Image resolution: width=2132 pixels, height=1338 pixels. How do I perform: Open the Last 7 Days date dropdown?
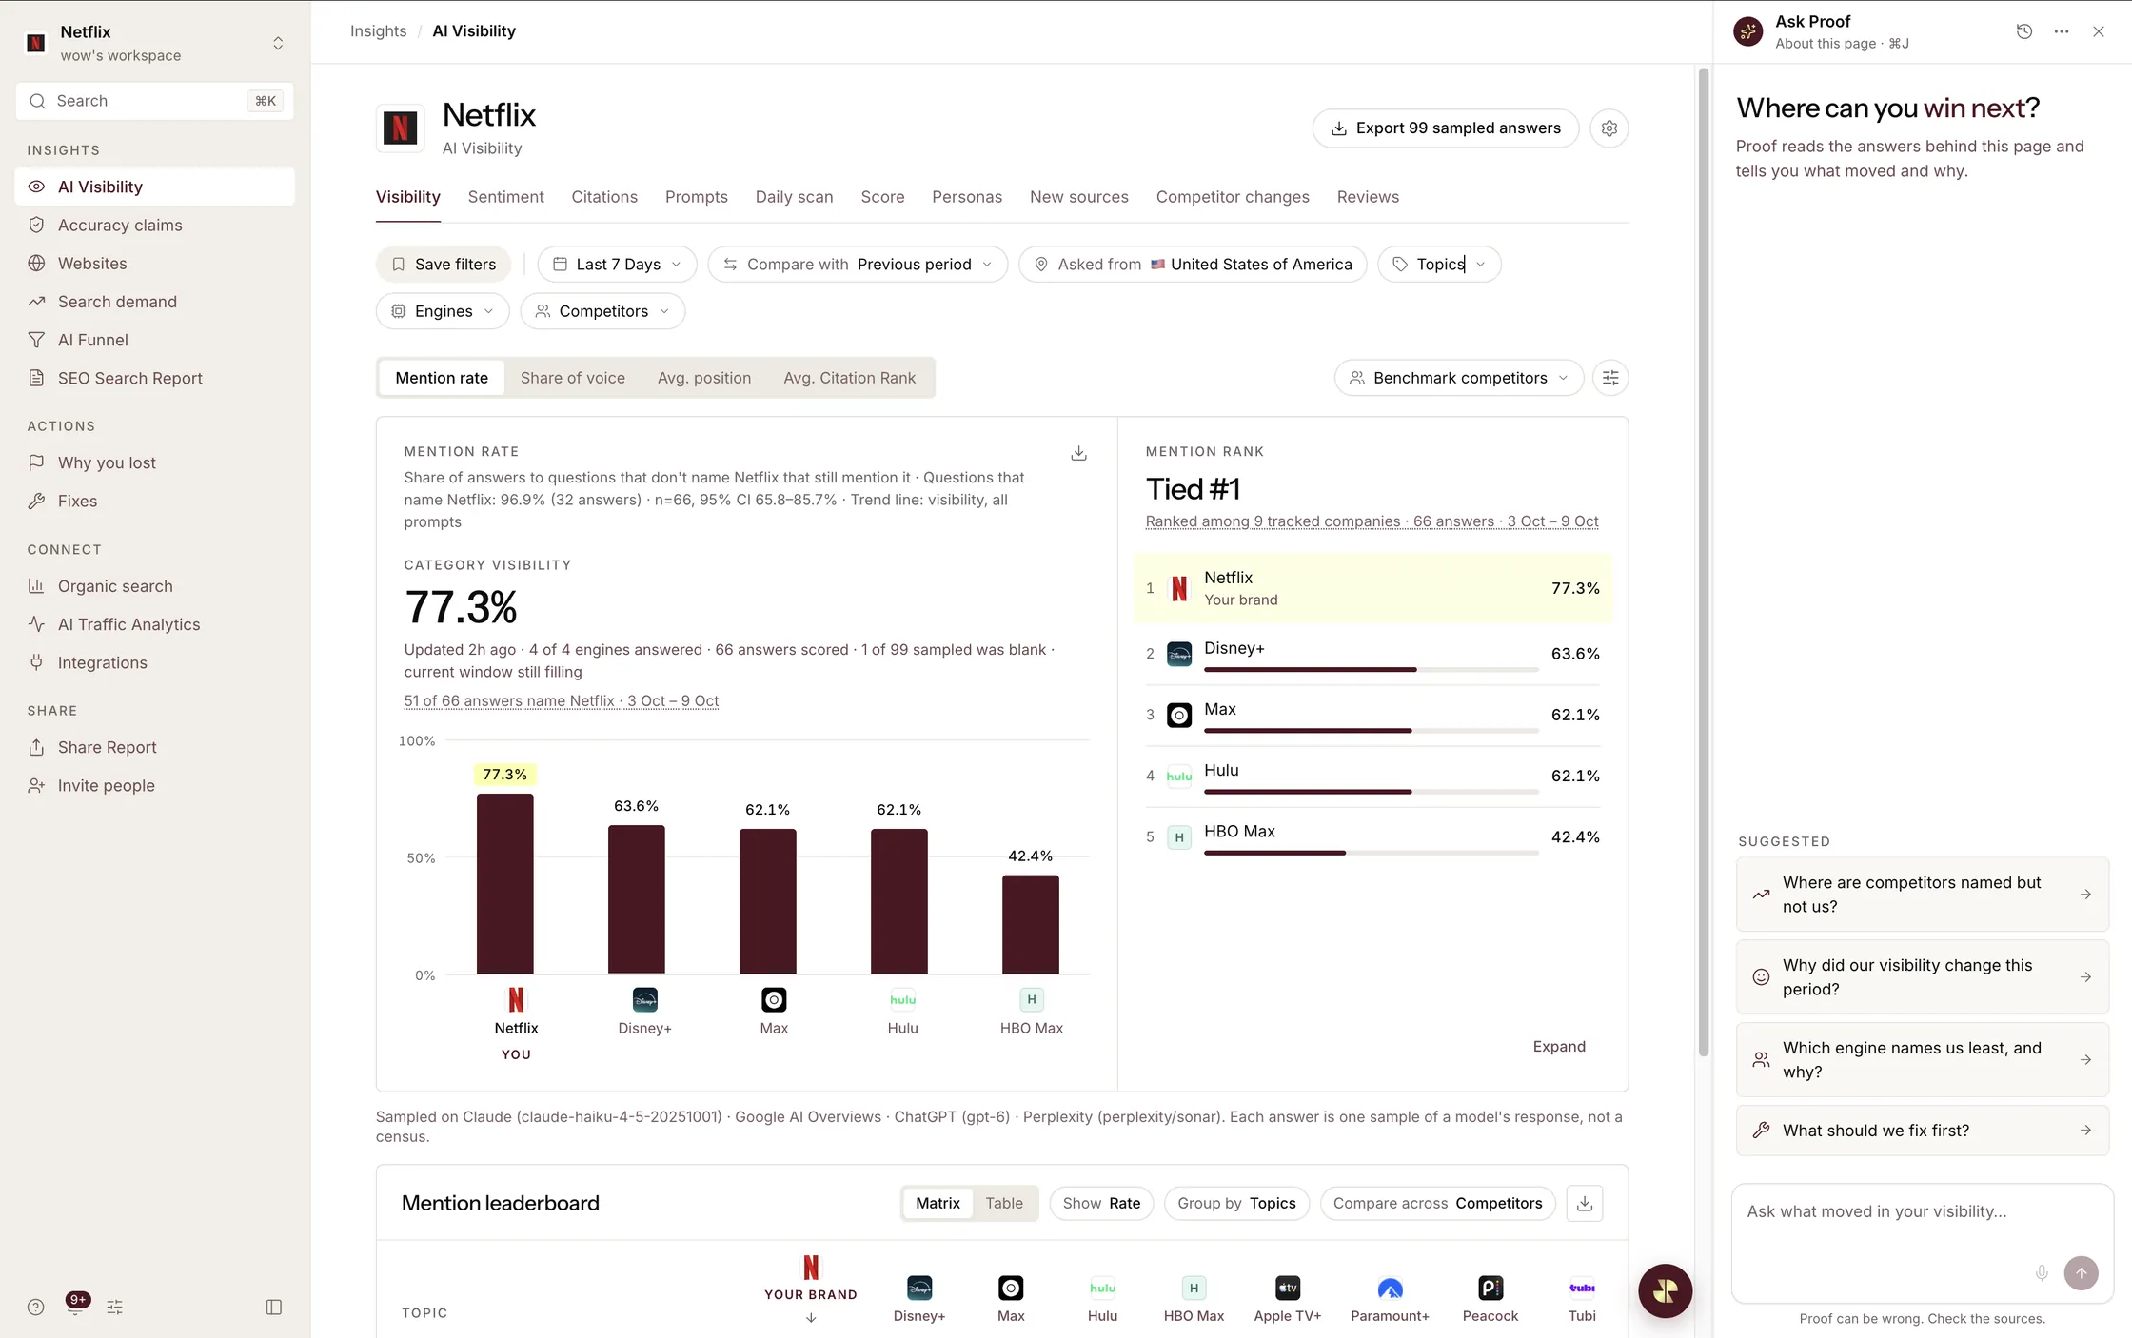[617, 265]
